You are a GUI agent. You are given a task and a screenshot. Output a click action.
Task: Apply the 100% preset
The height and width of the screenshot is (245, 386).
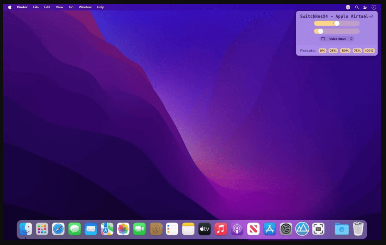tap(369, 51)
